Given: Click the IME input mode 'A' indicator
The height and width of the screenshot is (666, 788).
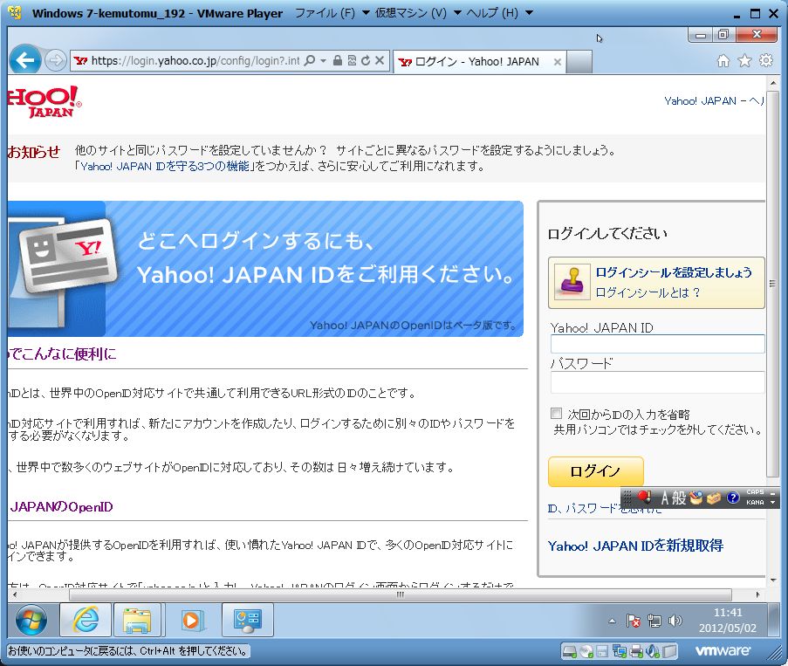Looking at the screenshot, I should [664, 498].
